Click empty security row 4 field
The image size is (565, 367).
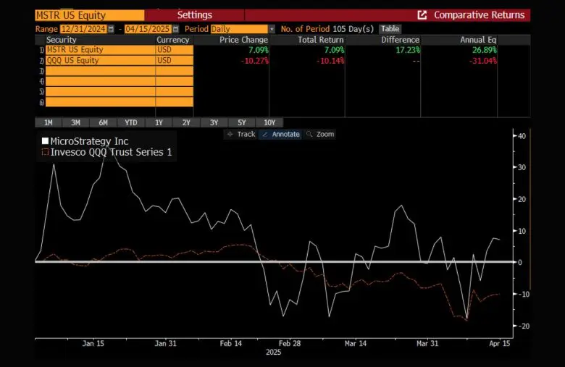(101, 81)
